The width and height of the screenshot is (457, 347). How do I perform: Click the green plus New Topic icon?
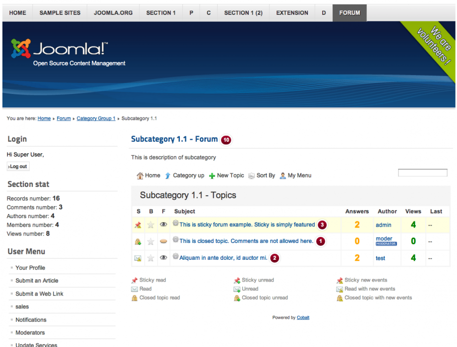(212, 175)
